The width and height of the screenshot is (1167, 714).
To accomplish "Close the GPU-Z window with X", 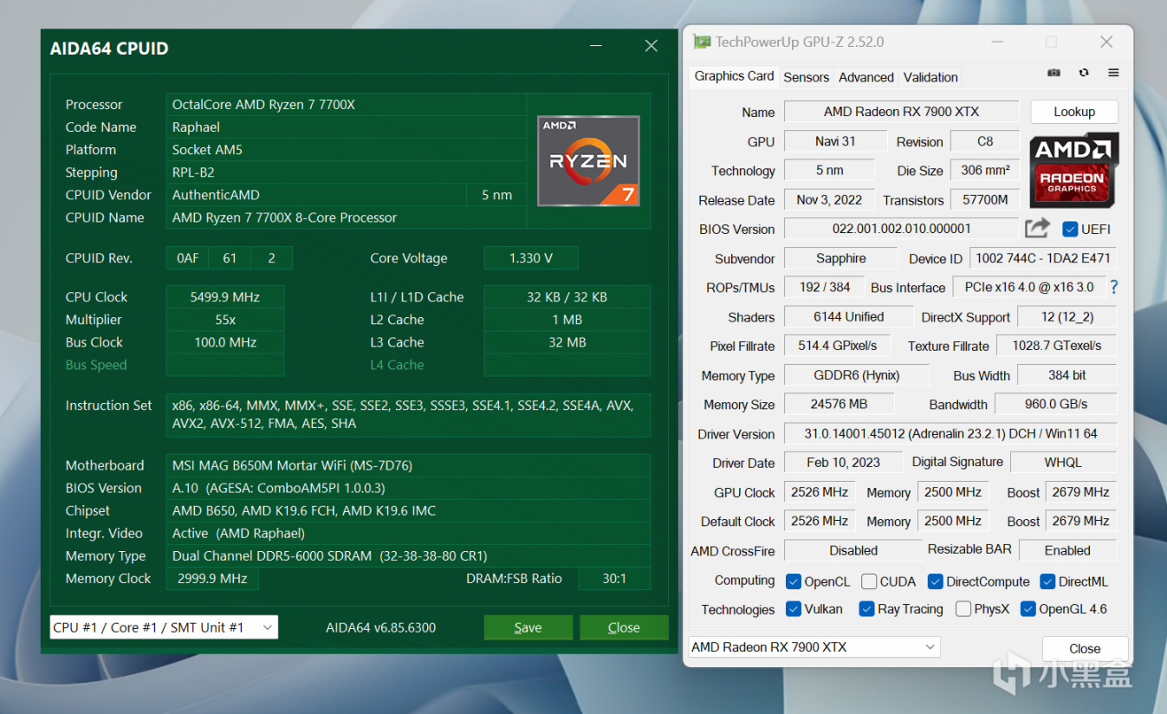I will pos(1106,42).
